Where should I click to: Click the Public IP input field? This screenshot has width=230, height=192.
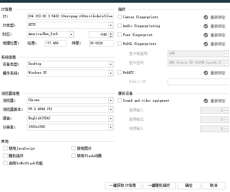pyautogui.click(x=198, y=82)
